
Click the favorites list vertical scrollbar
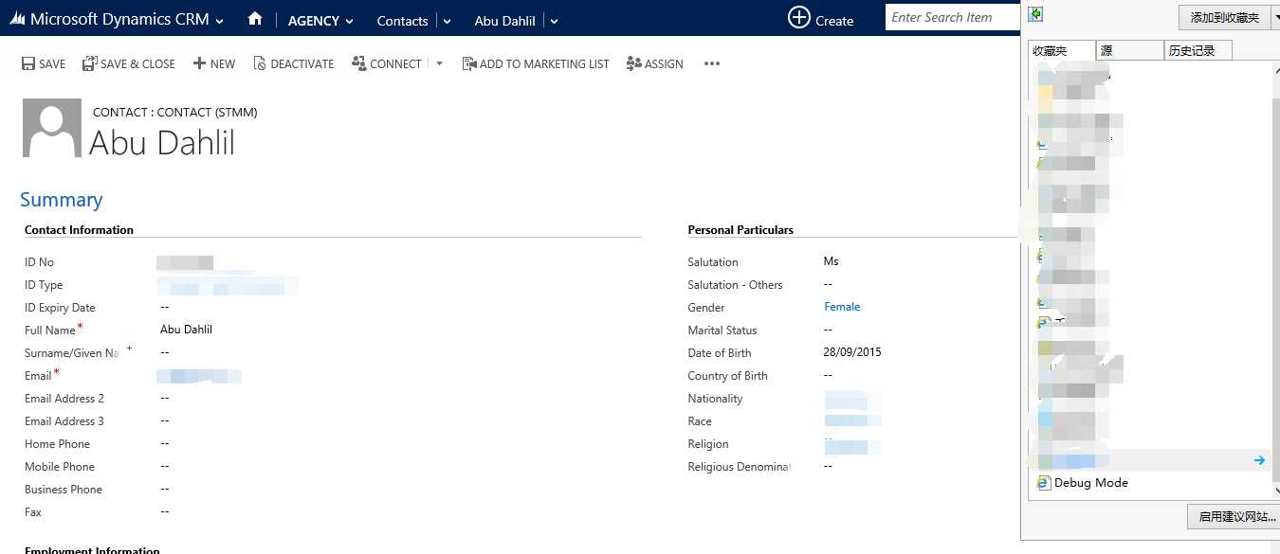point(1275,278)
